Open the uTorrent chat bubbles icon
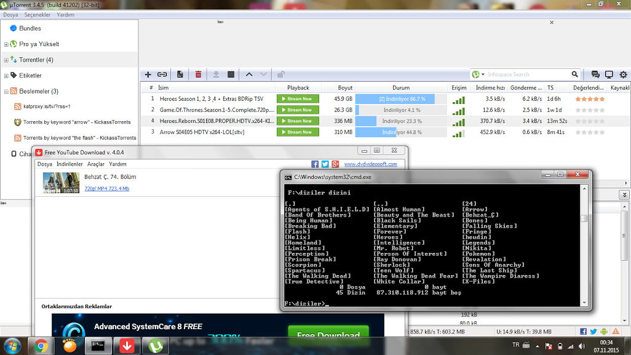Viewport: 631px width, 355px height. coord(595,74)
